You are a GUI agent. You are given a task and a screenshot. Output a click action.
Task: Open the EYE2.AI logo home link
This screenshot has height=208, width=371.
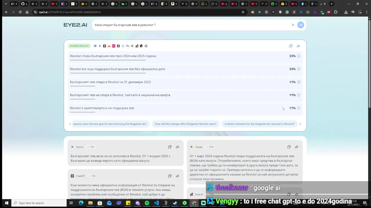(x=75, y=25)
